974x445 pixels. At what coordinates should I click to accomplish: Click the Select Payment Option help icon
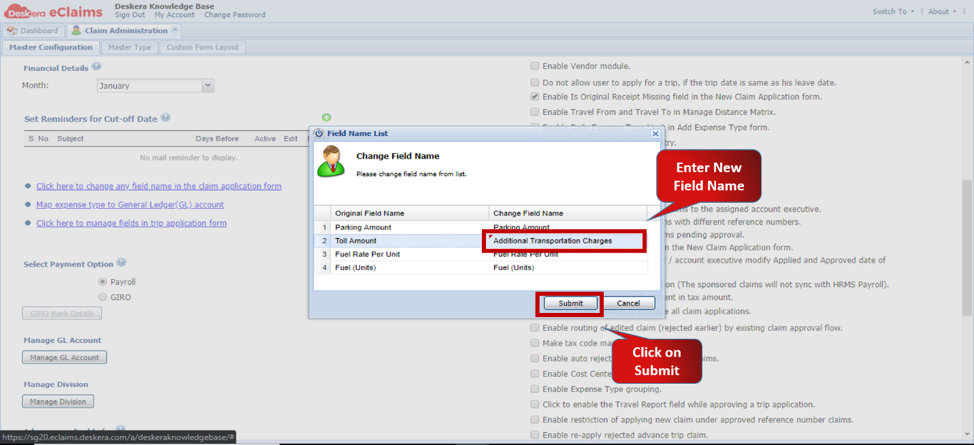coord(122,263)
